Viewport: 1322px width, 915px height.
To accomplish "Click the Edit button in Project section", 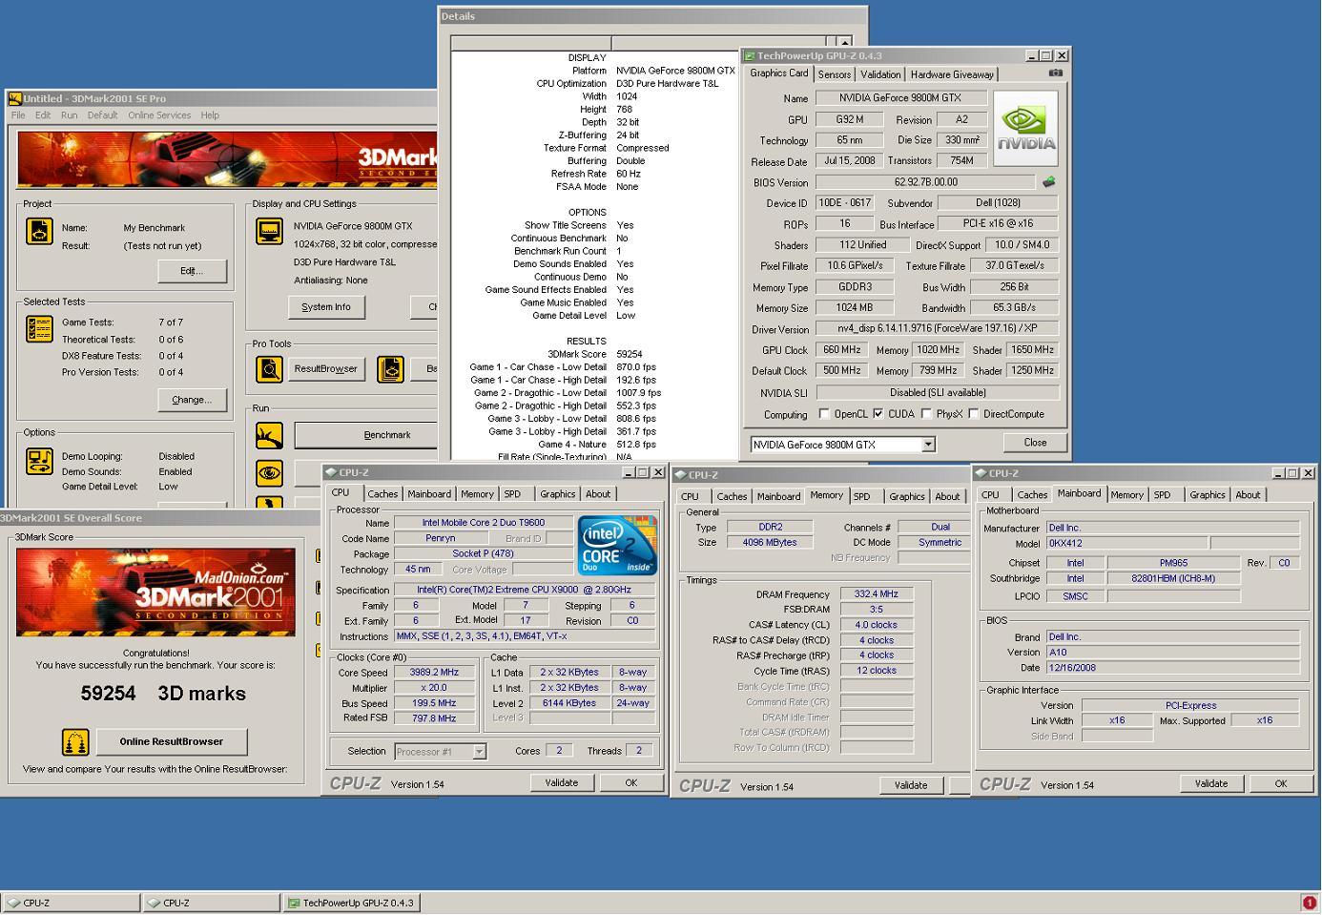I will point(192,271).
